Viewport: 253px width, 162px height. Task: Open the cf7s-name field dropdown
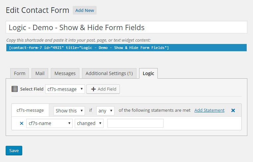pos(49,123)
